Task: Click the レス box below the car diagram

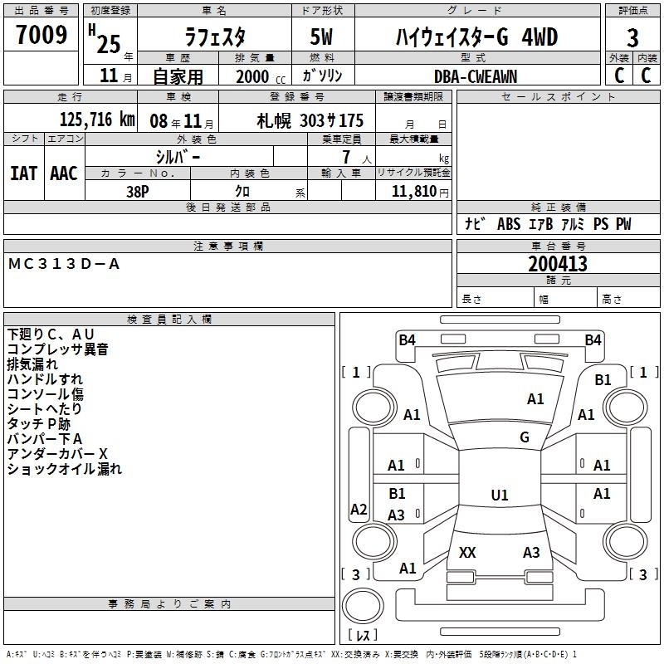Action: tap(363, 636)
